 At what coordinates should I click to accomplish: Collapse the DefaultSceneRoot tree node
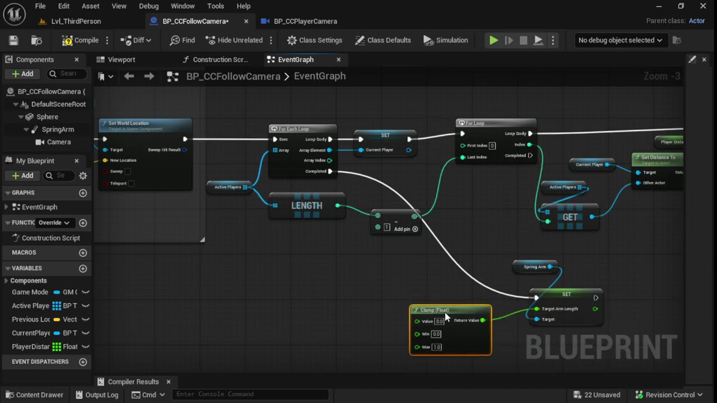[x=16, y=104]
